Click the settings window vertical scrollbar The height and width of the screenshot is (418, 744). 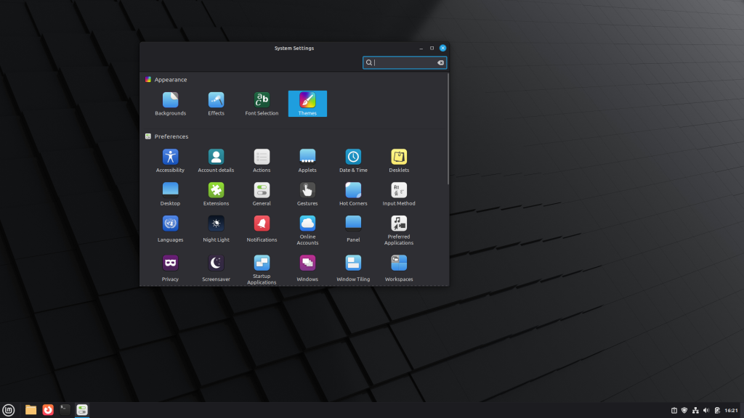click(x=448, y=131)
